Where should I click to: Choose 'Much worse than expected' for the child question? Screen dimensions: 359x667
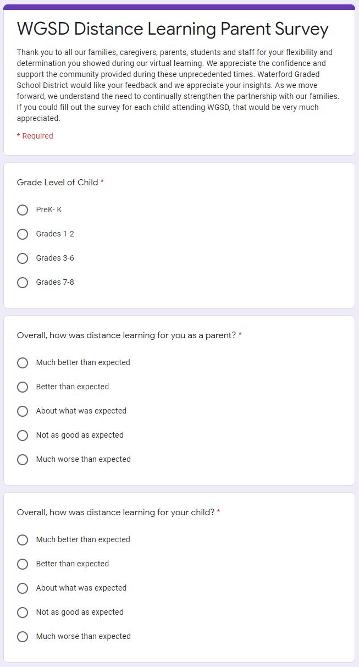click(x=23, y=637)
